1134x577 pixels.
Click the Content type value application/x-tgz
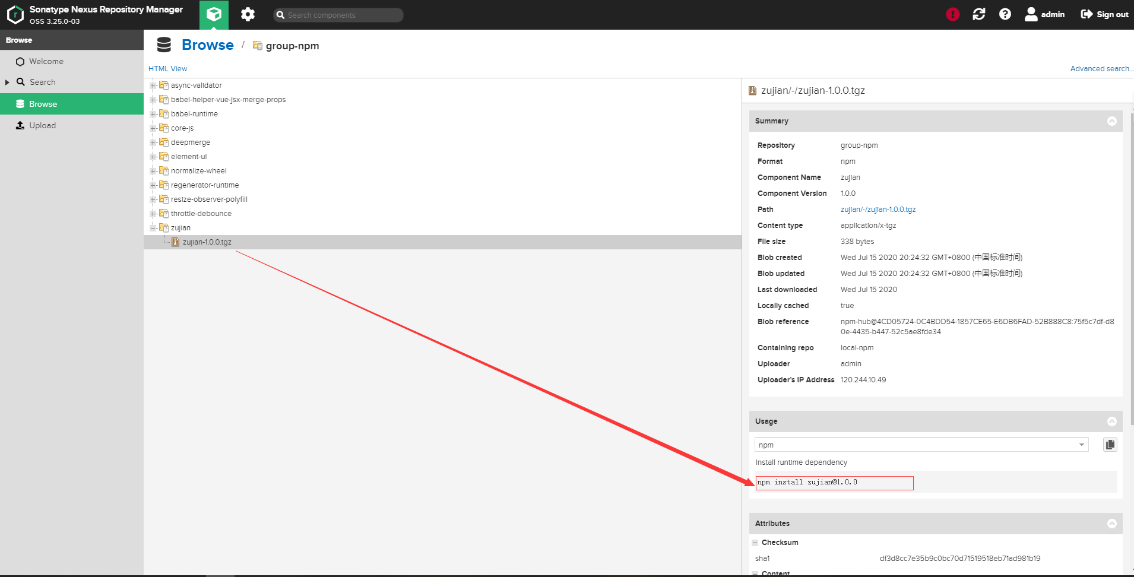tap(869, 226)
